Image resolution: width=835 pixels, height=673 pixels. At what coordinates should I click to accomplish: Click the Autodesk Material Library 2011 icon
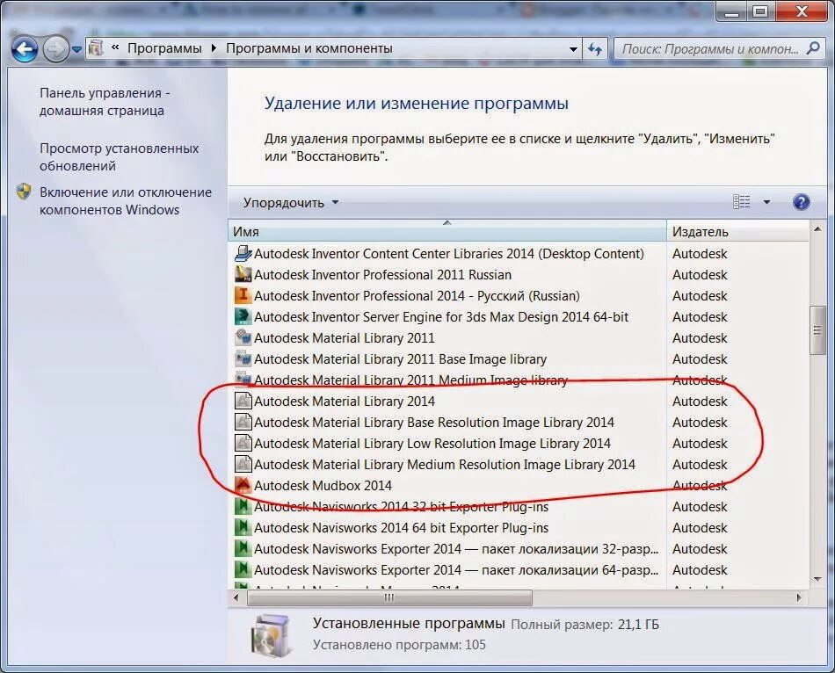click(x=243, y=337)
